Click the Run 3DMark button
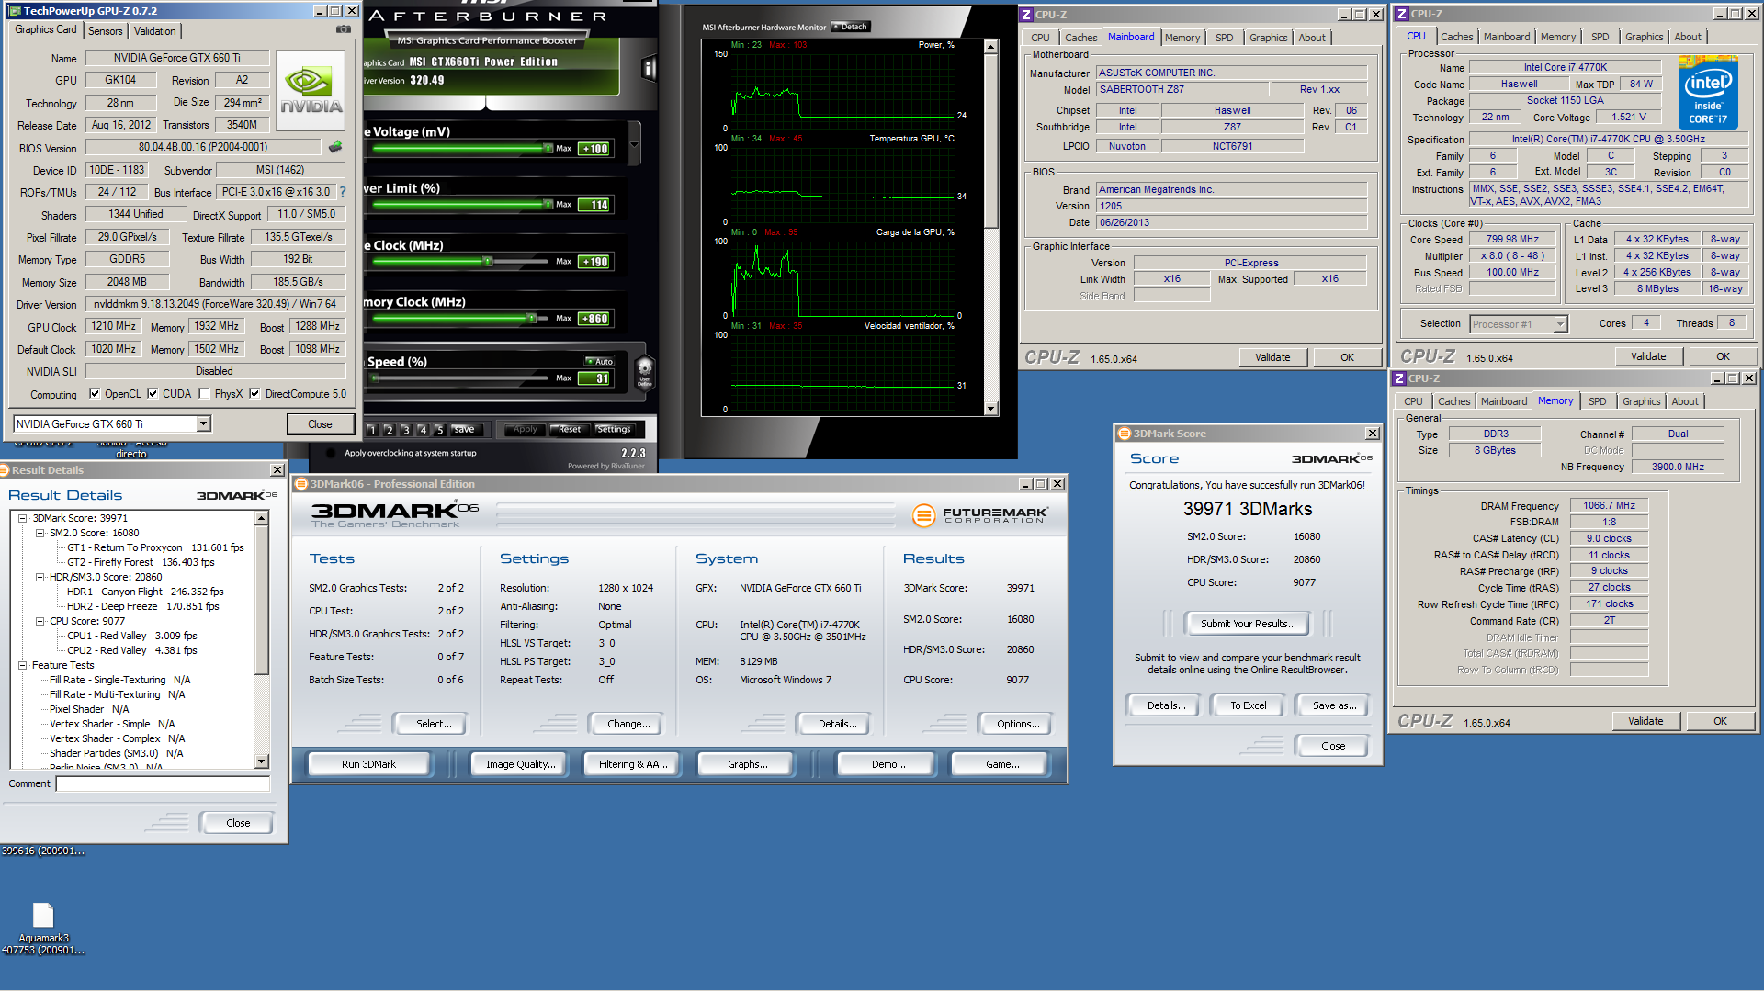This screenshot has height=992, width=1764. pos(368,764)
